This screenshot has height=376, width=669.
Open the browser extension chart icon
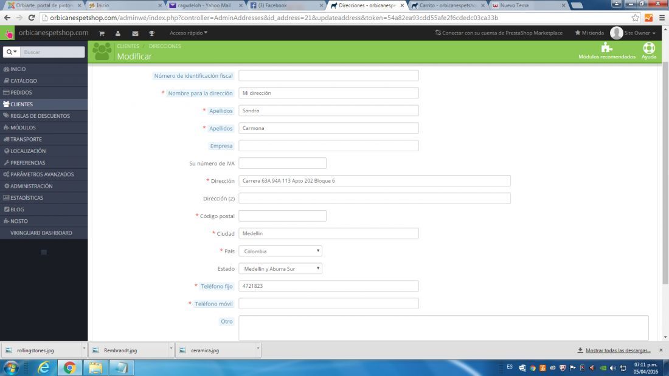click(648, 18)
